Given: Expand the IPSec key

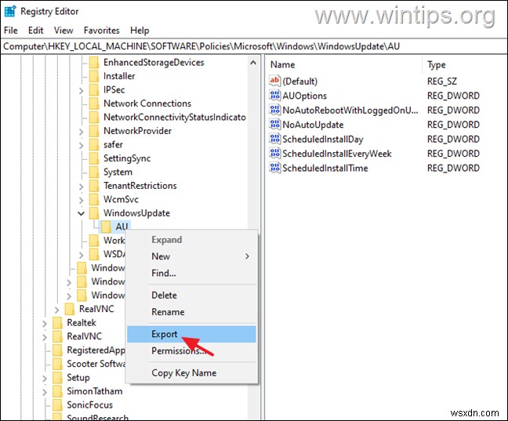Looking at the screenshot, I should coord(81,90).
